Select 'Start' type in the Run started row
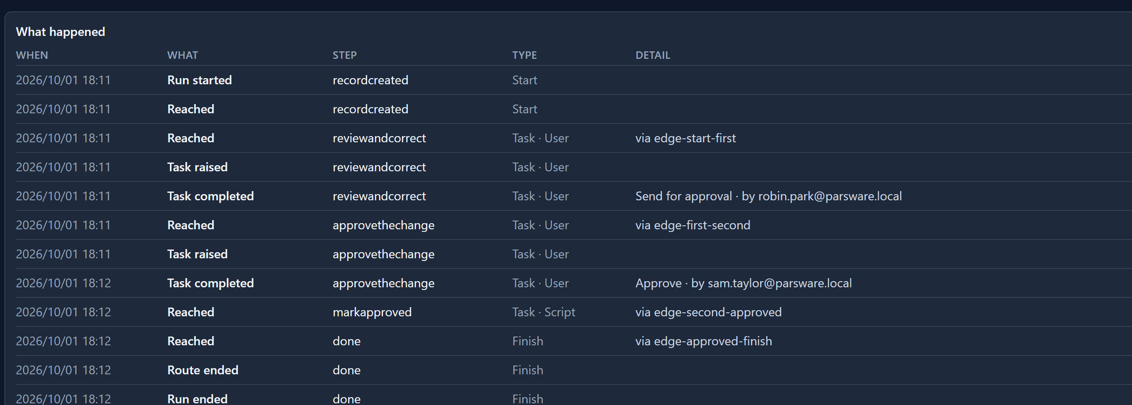The height and width of the screenshot is (405, 1132). point(524,80)
